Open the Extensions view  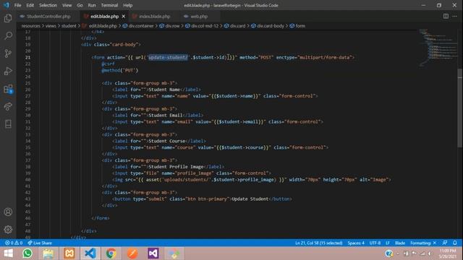pos(8,89)
